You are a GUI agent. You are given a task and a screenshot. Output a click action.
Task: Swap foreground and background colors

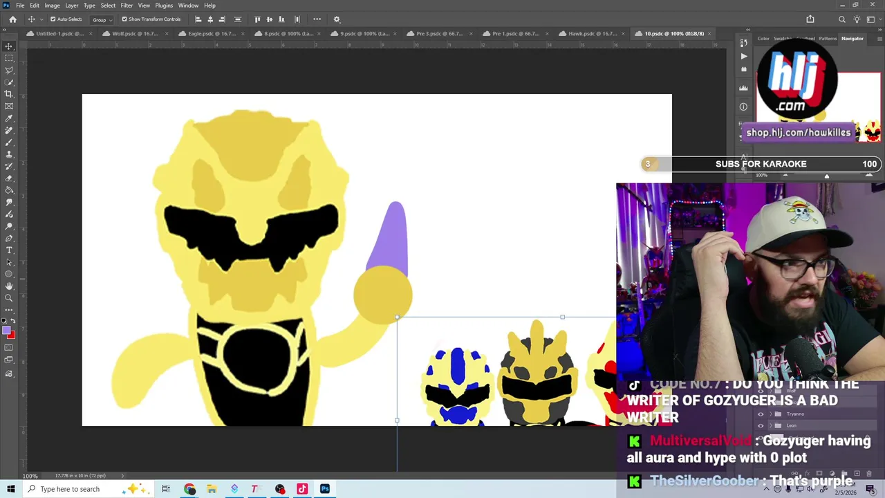point(12,322)
